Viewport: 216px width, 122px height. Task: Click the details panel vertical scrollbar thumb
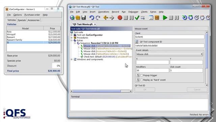point(207,51)
